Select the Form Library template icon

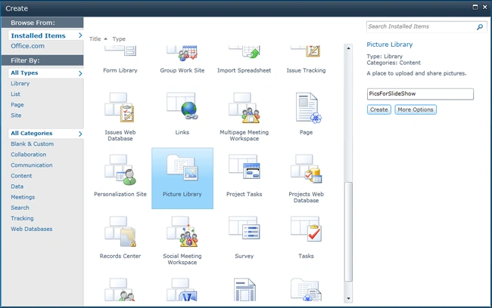[120, 51]
